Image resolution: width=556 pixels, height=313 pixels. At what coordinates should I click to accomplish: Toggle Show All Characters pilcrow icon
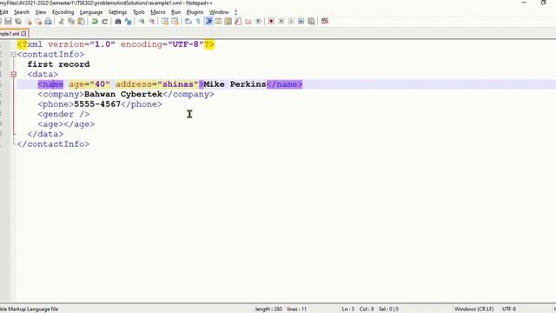[198, 21]
